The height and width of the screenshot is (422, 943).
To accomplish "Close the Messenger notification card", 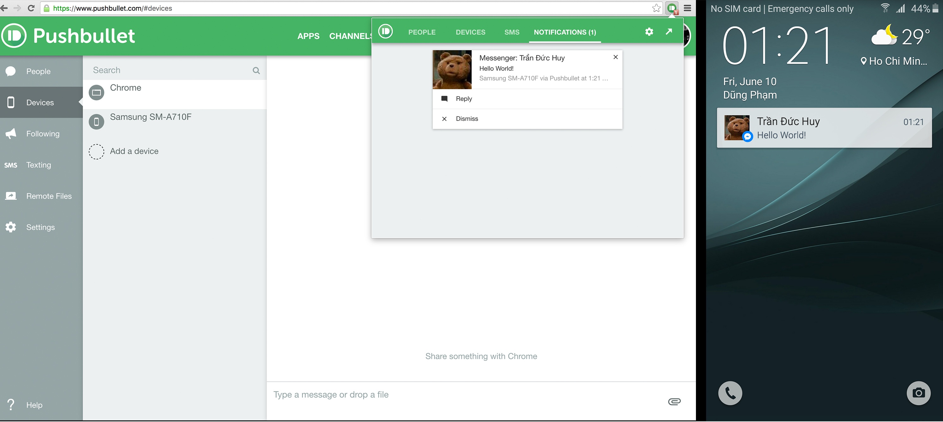I will point(615,57).
